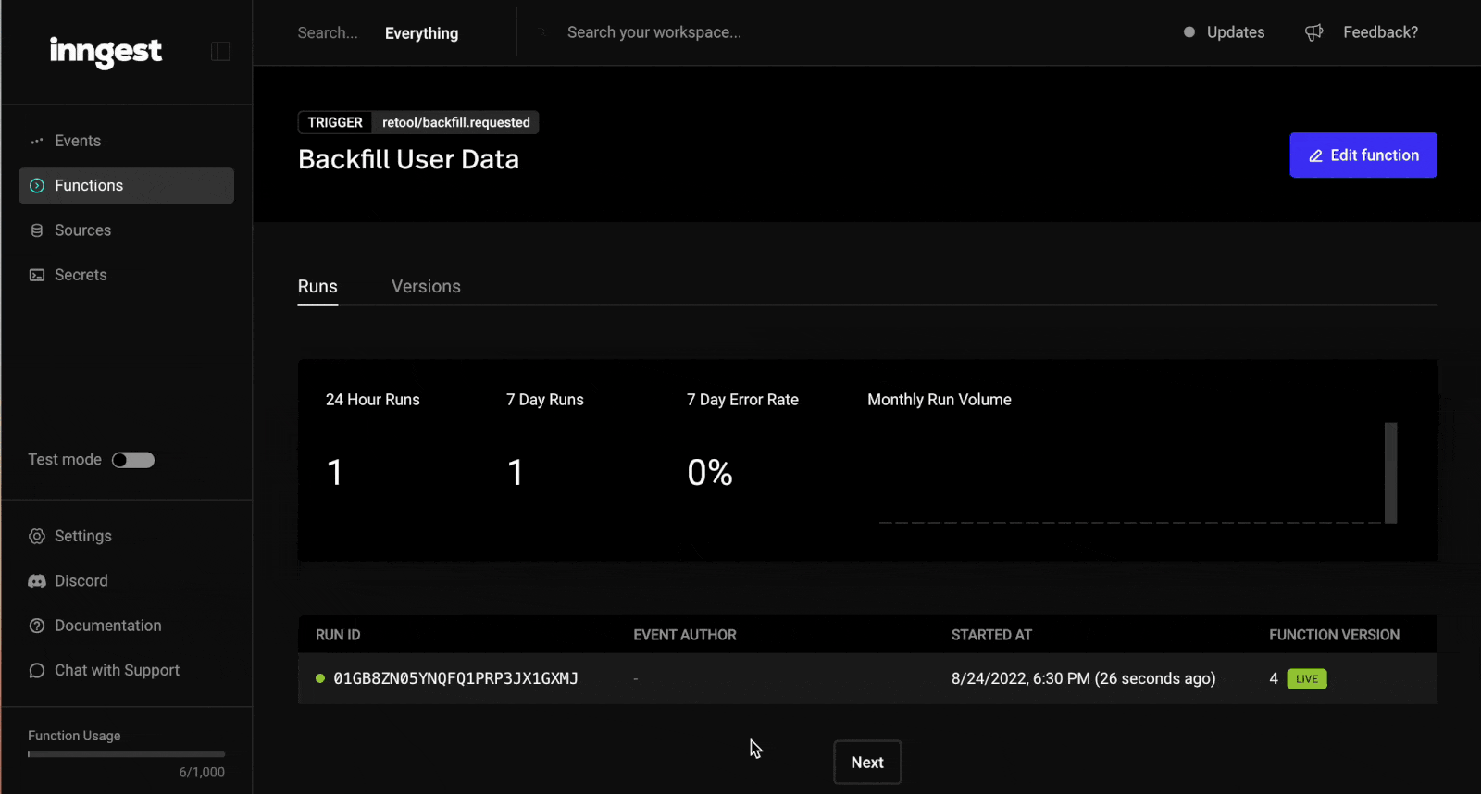Click the Secrets terminal icon
Screen dimensions: 1481x794
(x=37, y=275)
